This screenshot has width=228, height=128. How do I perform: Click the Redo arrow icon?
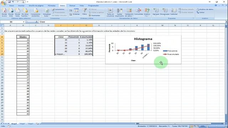click(x=18, y=2)
